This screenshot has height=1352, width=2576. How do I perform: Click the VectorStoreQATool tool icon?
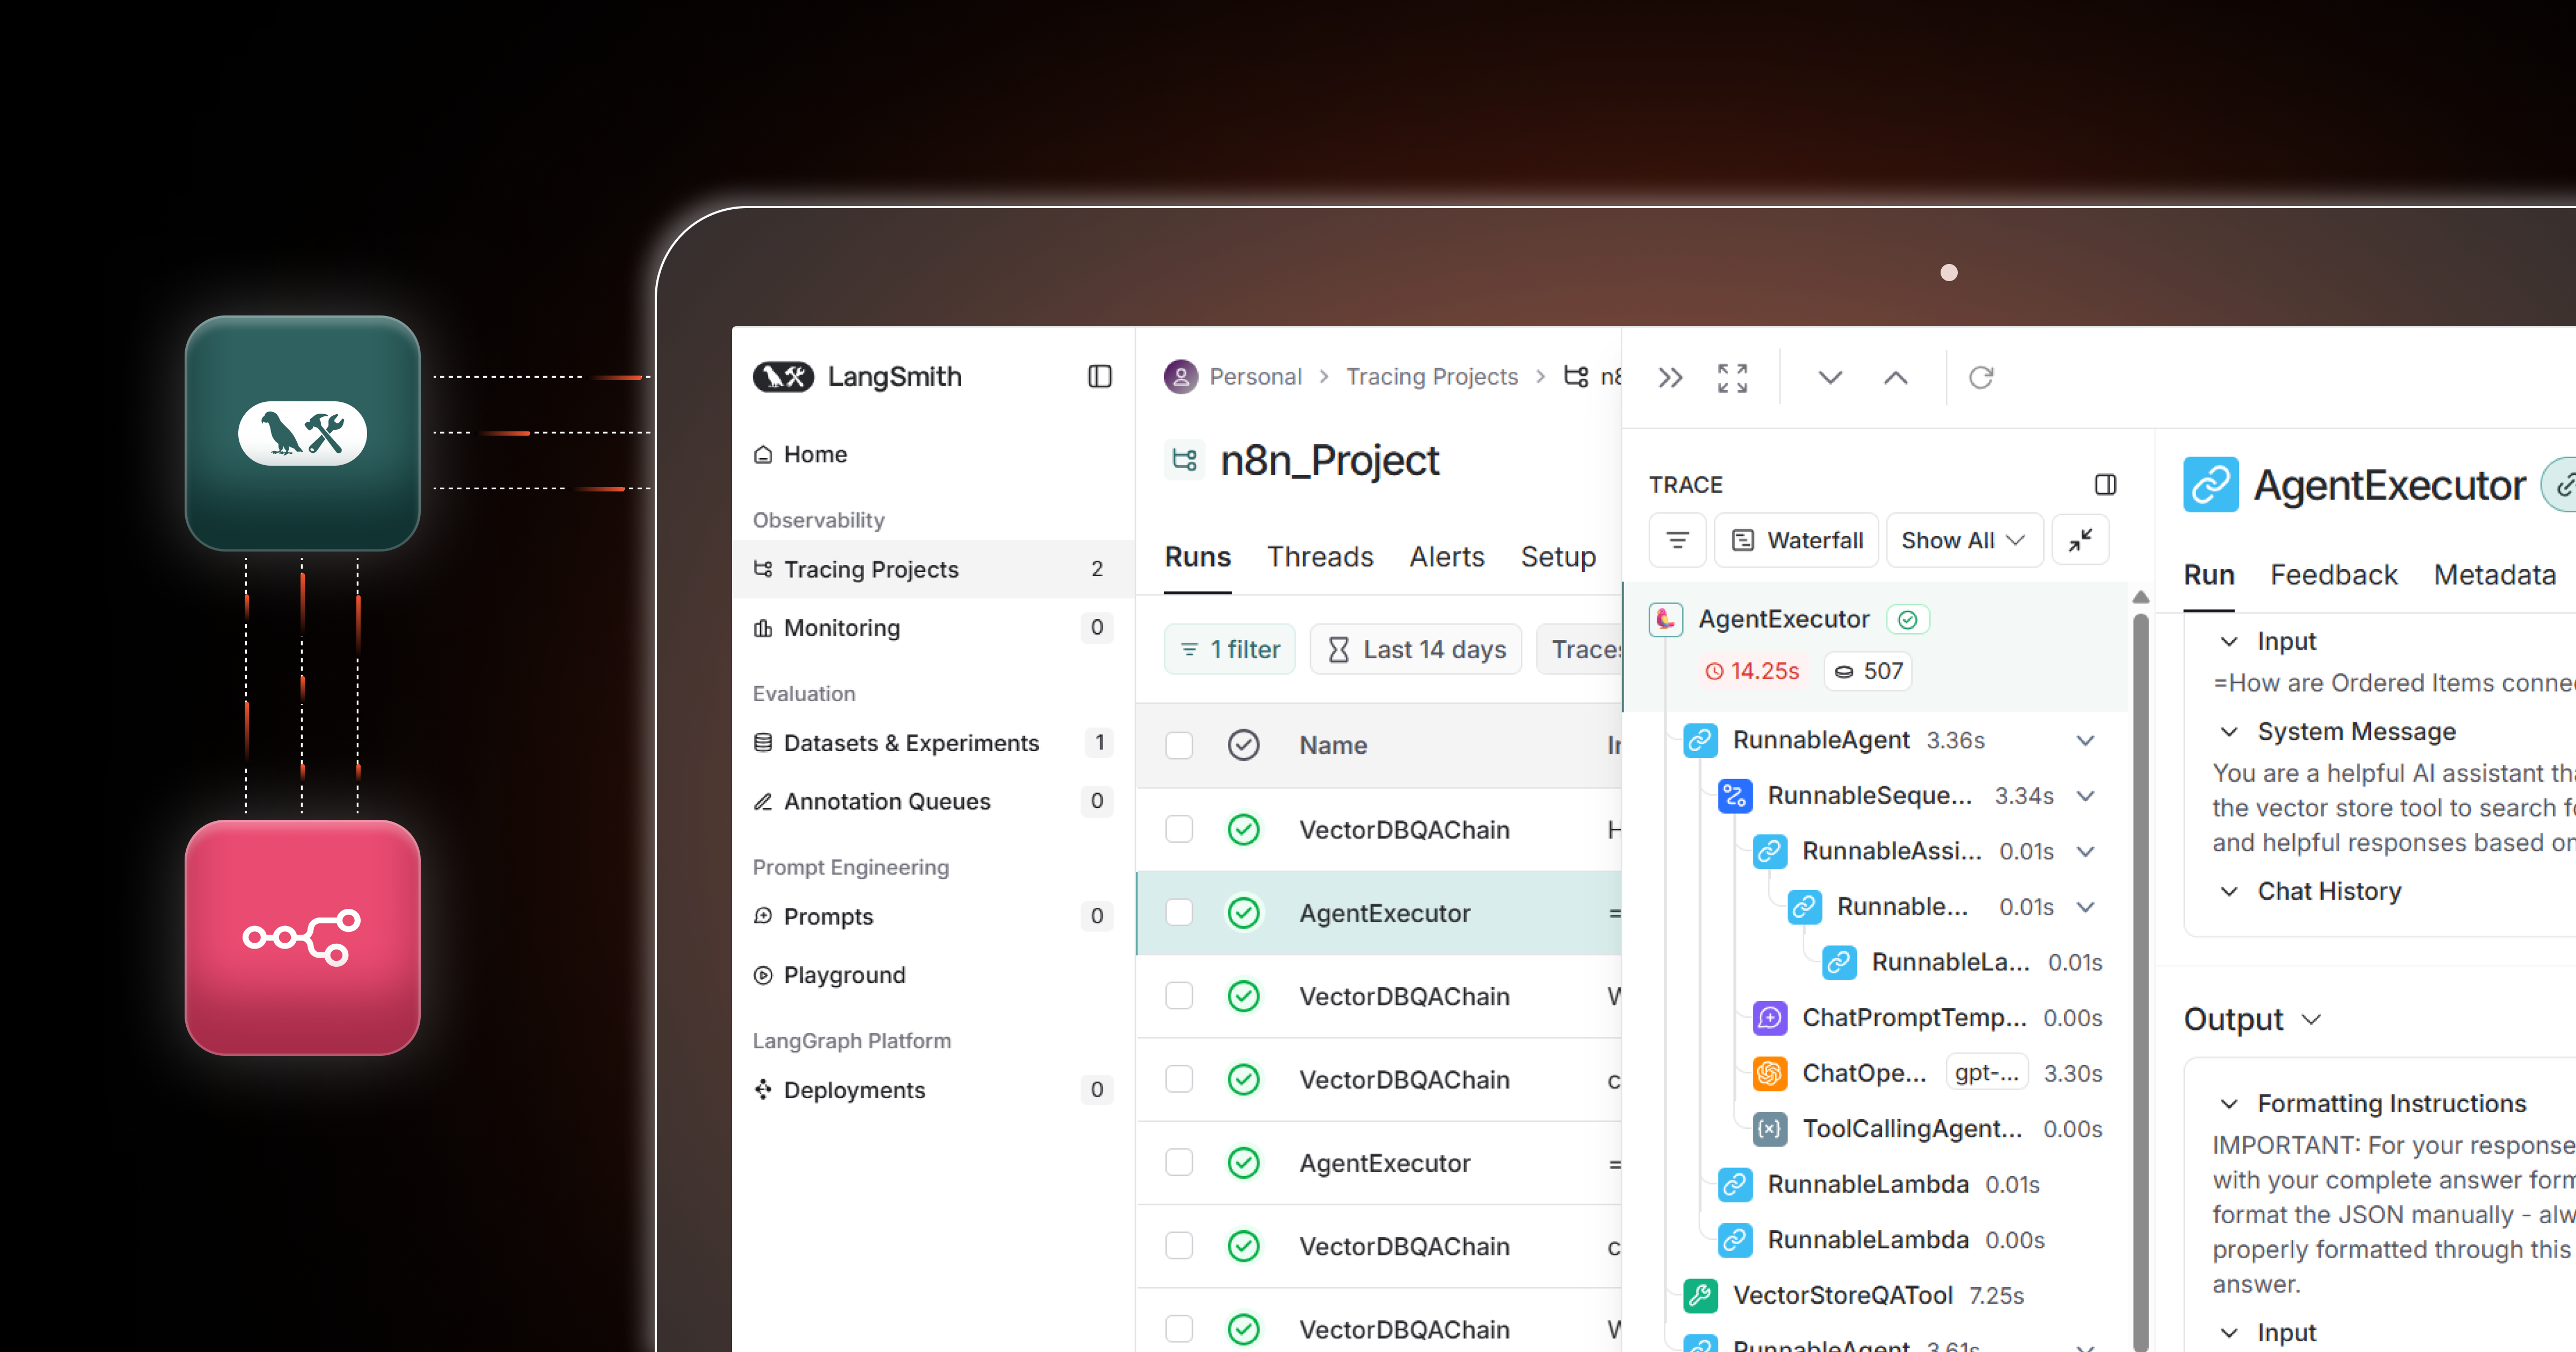point(1700,1295)
